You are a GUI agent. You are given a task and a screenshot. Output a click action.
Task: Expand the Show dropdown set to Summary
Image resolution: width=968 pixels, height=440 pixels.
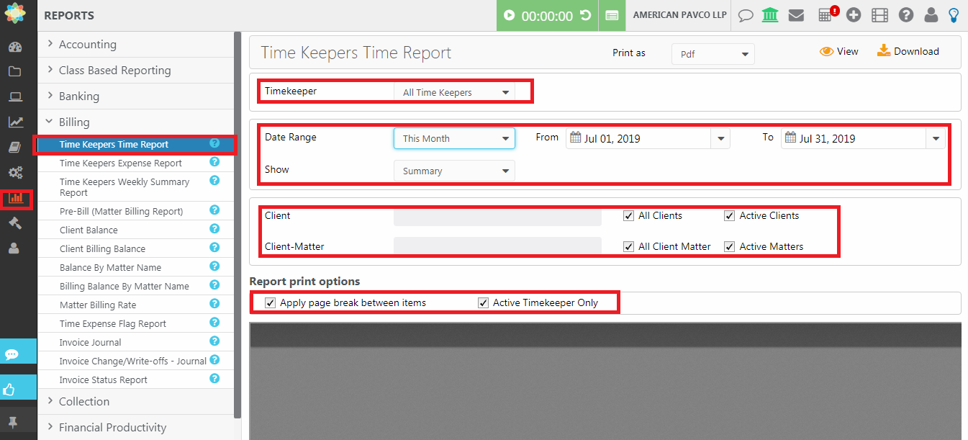(x=454, y=171)
